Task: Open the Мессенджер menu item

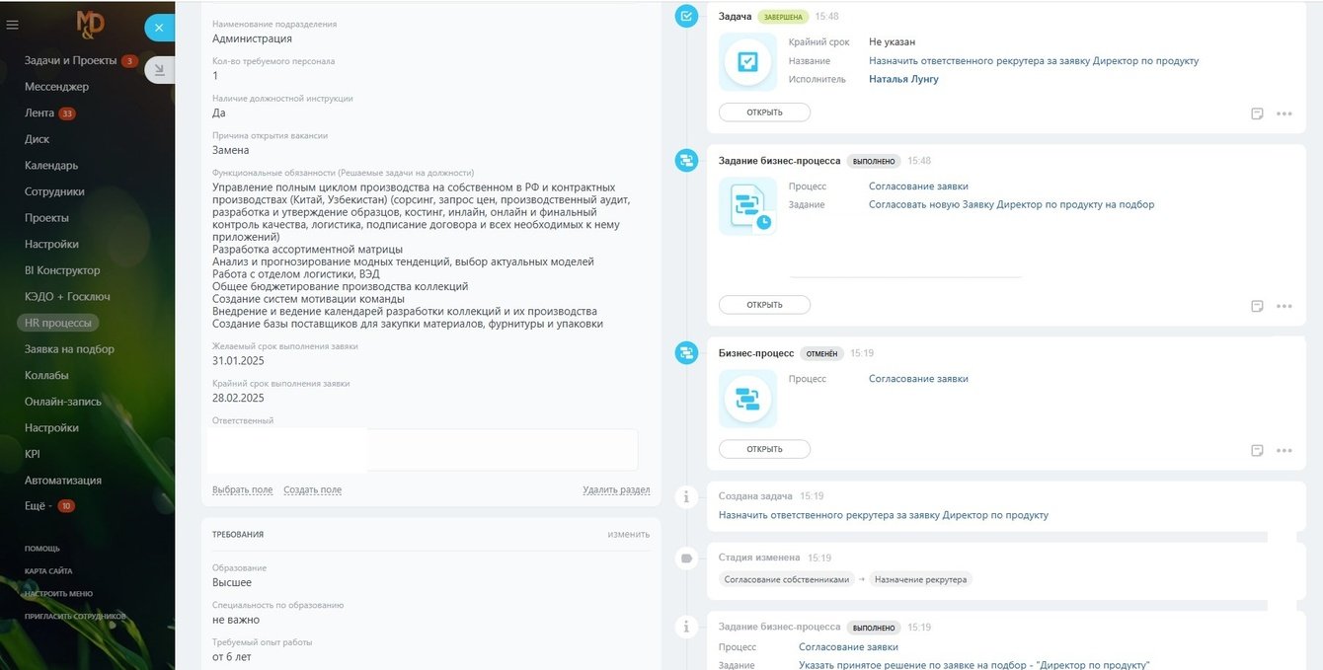Action: pyautogui.click(x=56, y=87)
